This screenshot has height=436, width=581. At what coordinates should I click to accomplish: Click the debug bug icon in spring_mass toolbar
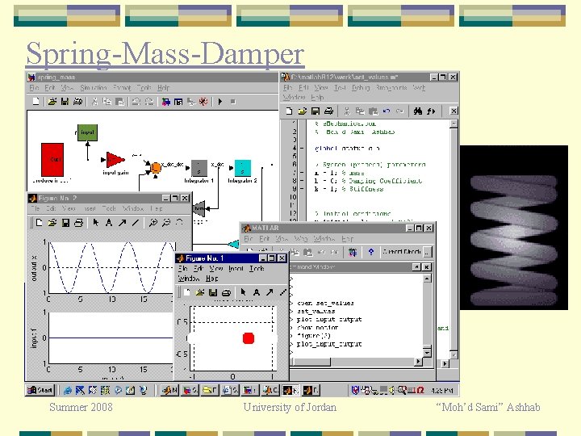pos(203,101)
